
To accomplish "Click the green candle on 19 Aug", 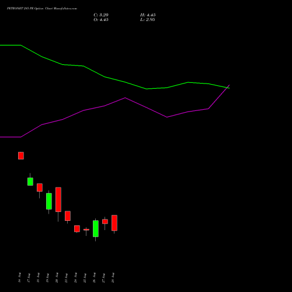I will pos(49,201).
